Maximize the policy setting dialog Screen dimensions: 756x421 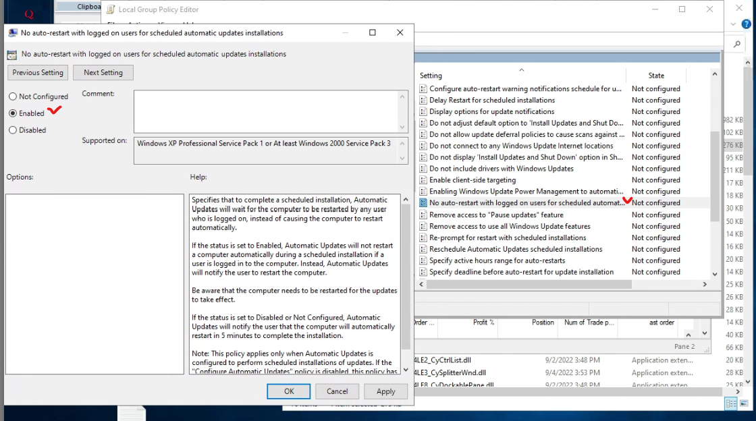point(372,32)
